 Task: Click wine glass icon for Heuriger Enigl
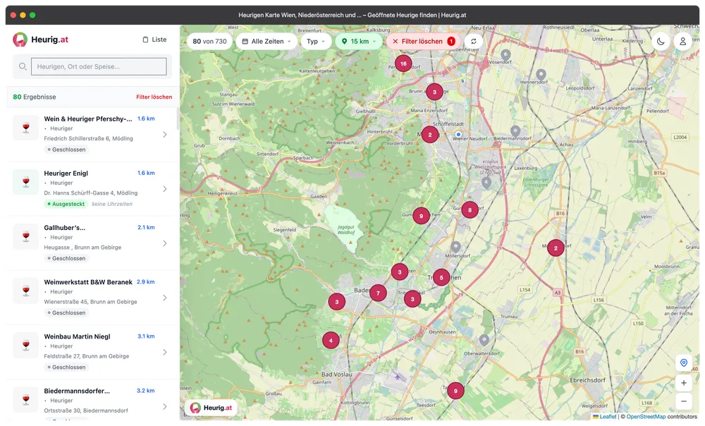point(25,182)
